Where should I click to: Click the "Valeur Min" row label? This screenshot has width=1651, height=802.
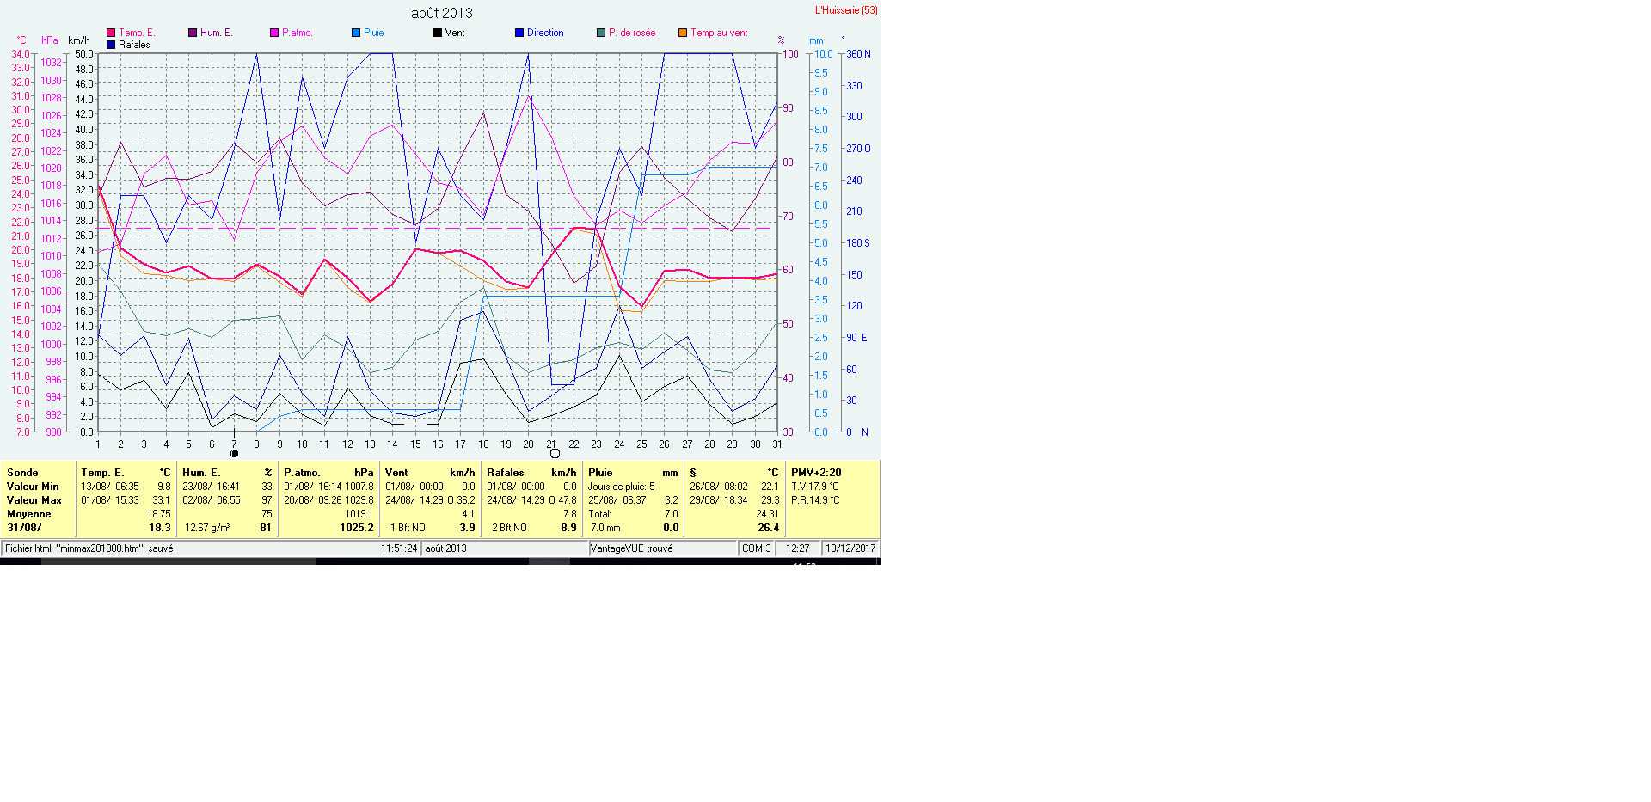33,487
